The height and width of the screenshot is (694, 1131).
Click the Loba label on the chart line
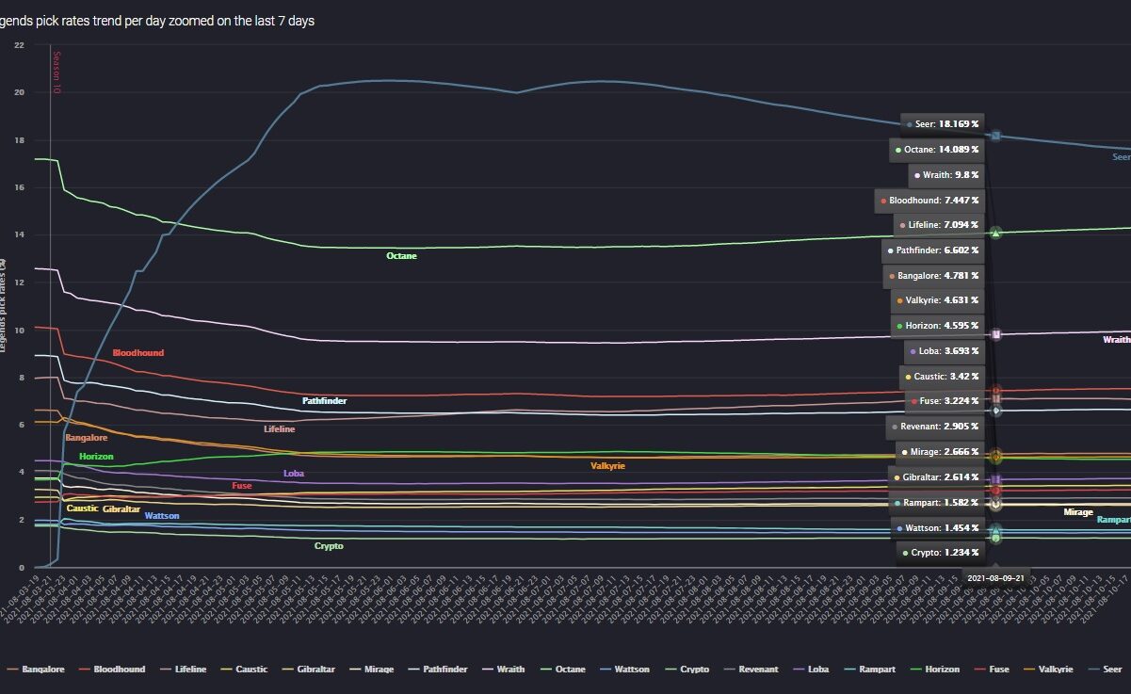(294, 474)
